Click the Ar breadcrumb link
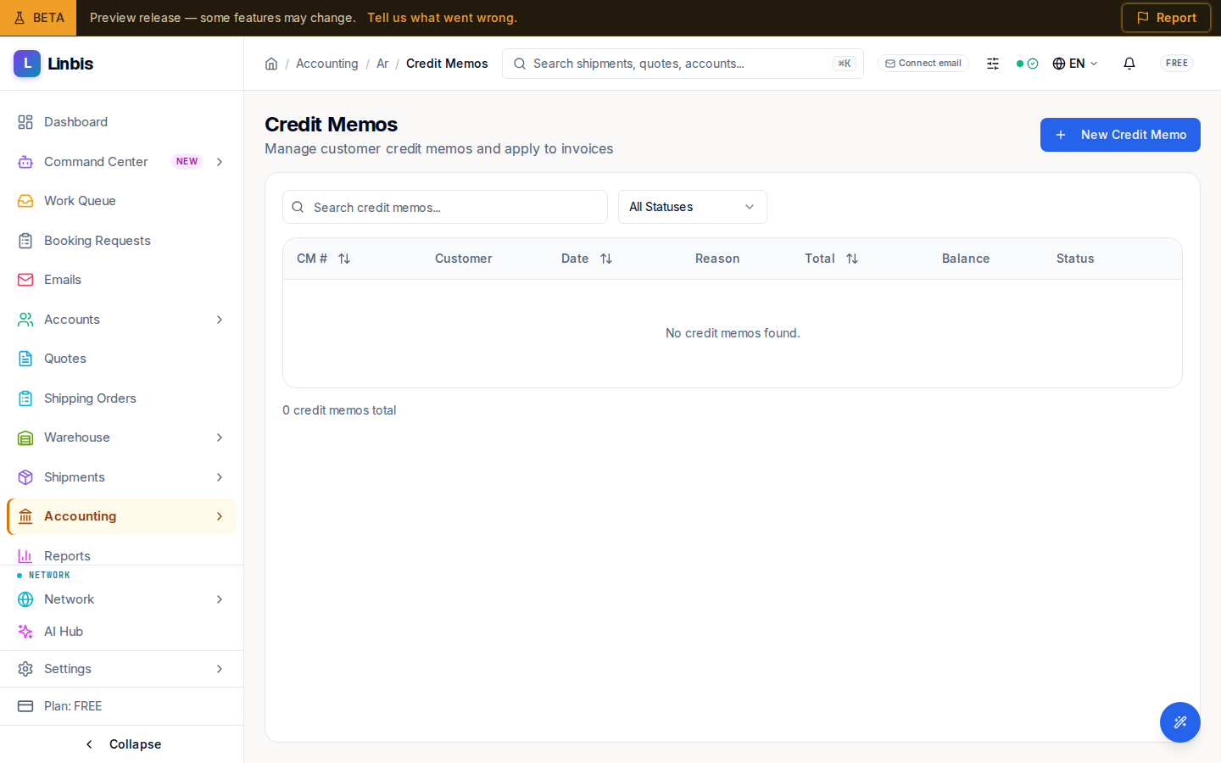 382,64
